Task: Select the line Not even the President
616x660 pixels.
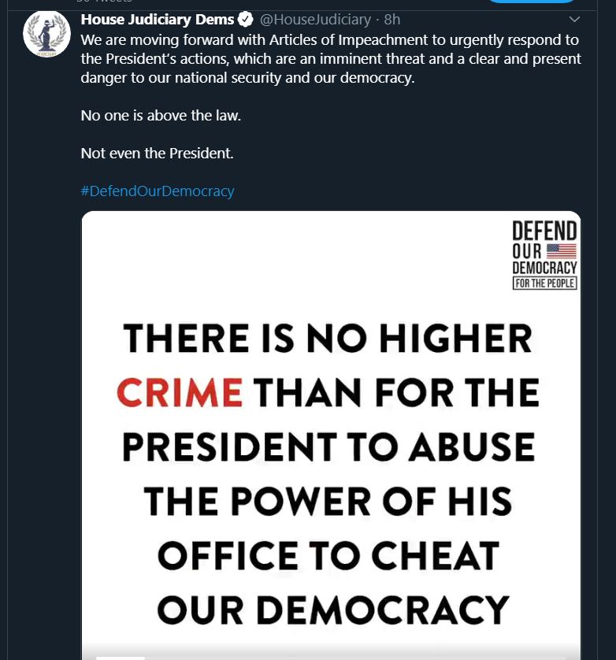Action: (157, 154)
